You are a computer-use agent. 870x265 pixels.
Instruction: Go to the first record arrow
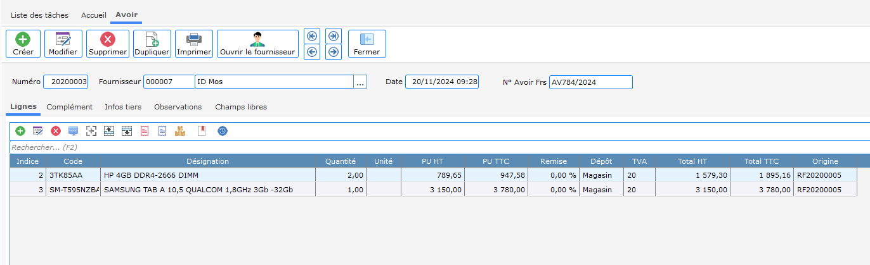(311, 36)
